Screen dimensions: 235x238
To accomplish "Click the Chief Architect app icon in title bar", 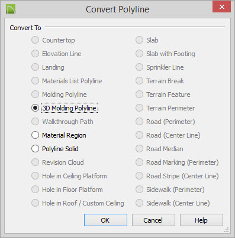I will point(11,9).
